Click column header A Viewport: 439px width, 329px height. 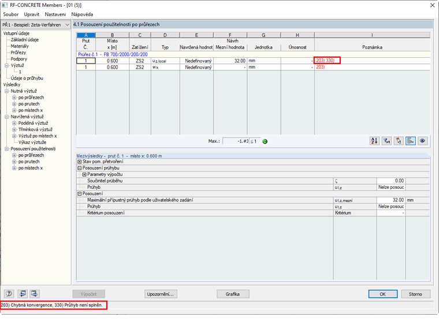coord(86,35)
